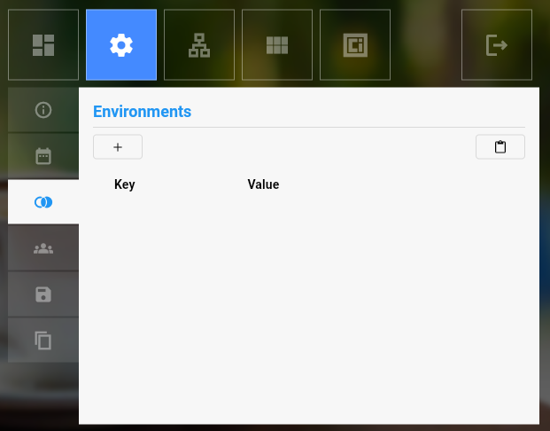Open the info section in sidebar

click(43, 110)
